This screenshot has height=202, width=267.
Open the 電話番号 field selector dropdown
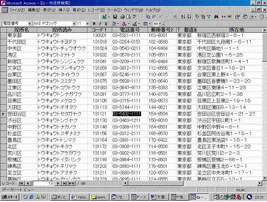click(x=30, y=24)
